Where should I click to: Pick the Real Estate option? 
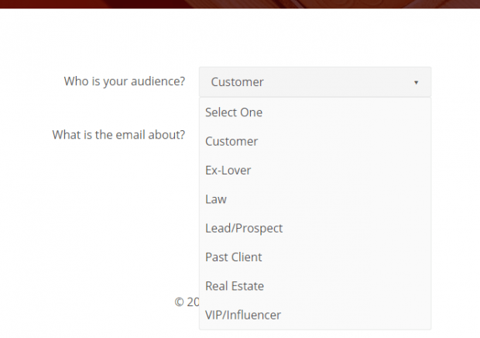(315, 286)
